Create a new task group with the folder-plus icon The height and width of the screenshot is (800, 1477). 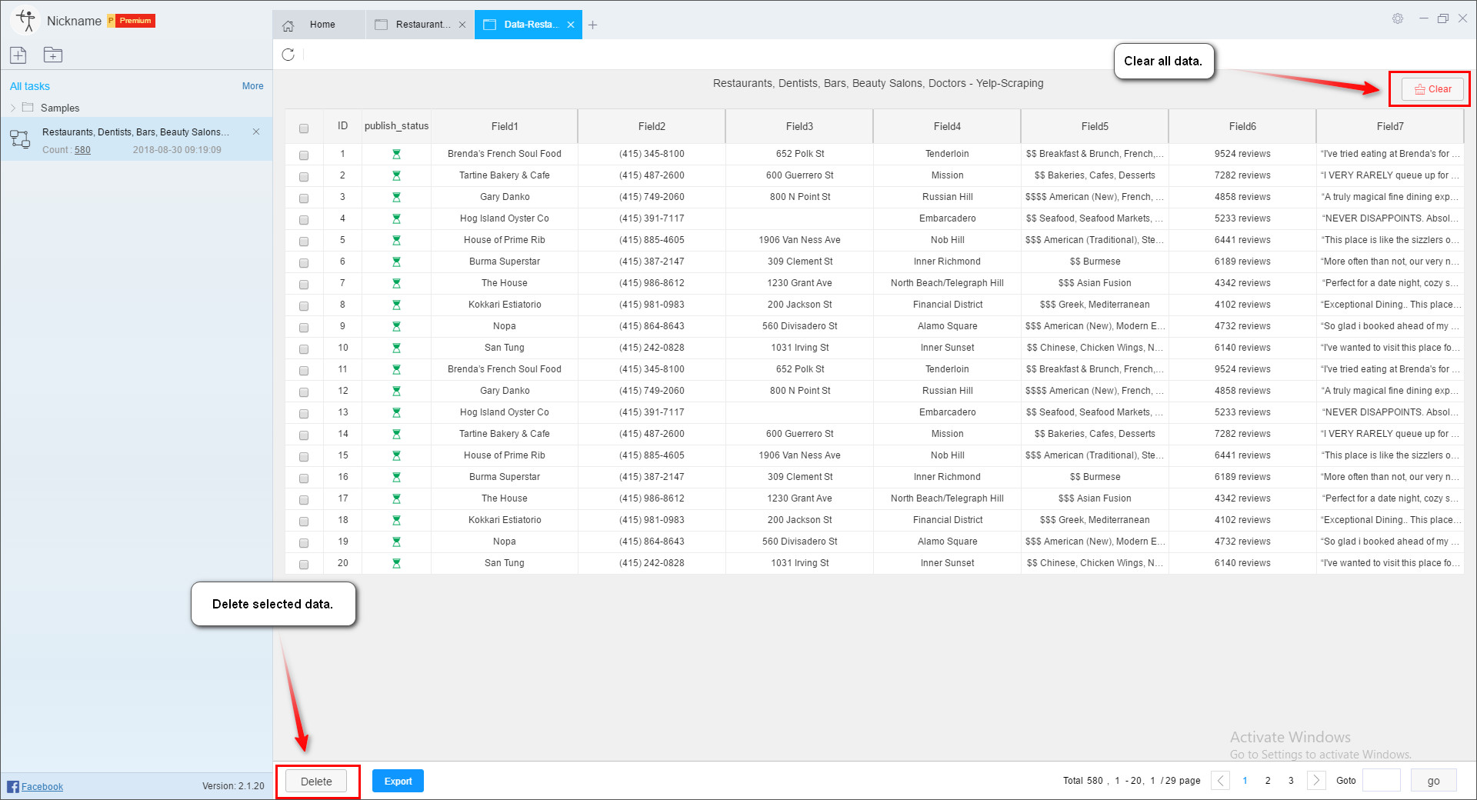(x=52, y=55)
